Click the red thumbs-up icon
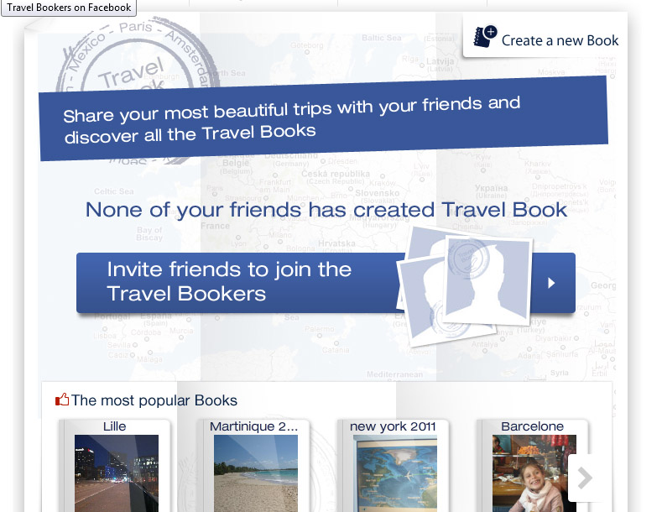 [x=62, y=400]
